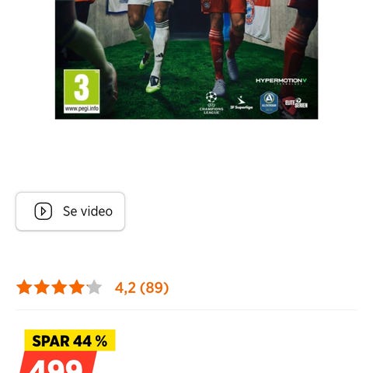Image resolution: width=373 pixels, height=373 pixels.
Task: Click the Eliteserien logo
Action: tap(296, 103)
